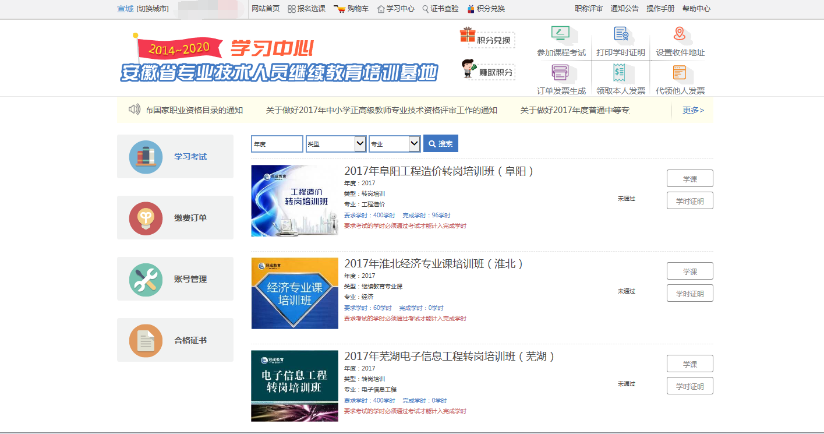This screenshot has height=434, width=824.
Task: Click the 搜索 search button
Action: click(x=441, y=143)
